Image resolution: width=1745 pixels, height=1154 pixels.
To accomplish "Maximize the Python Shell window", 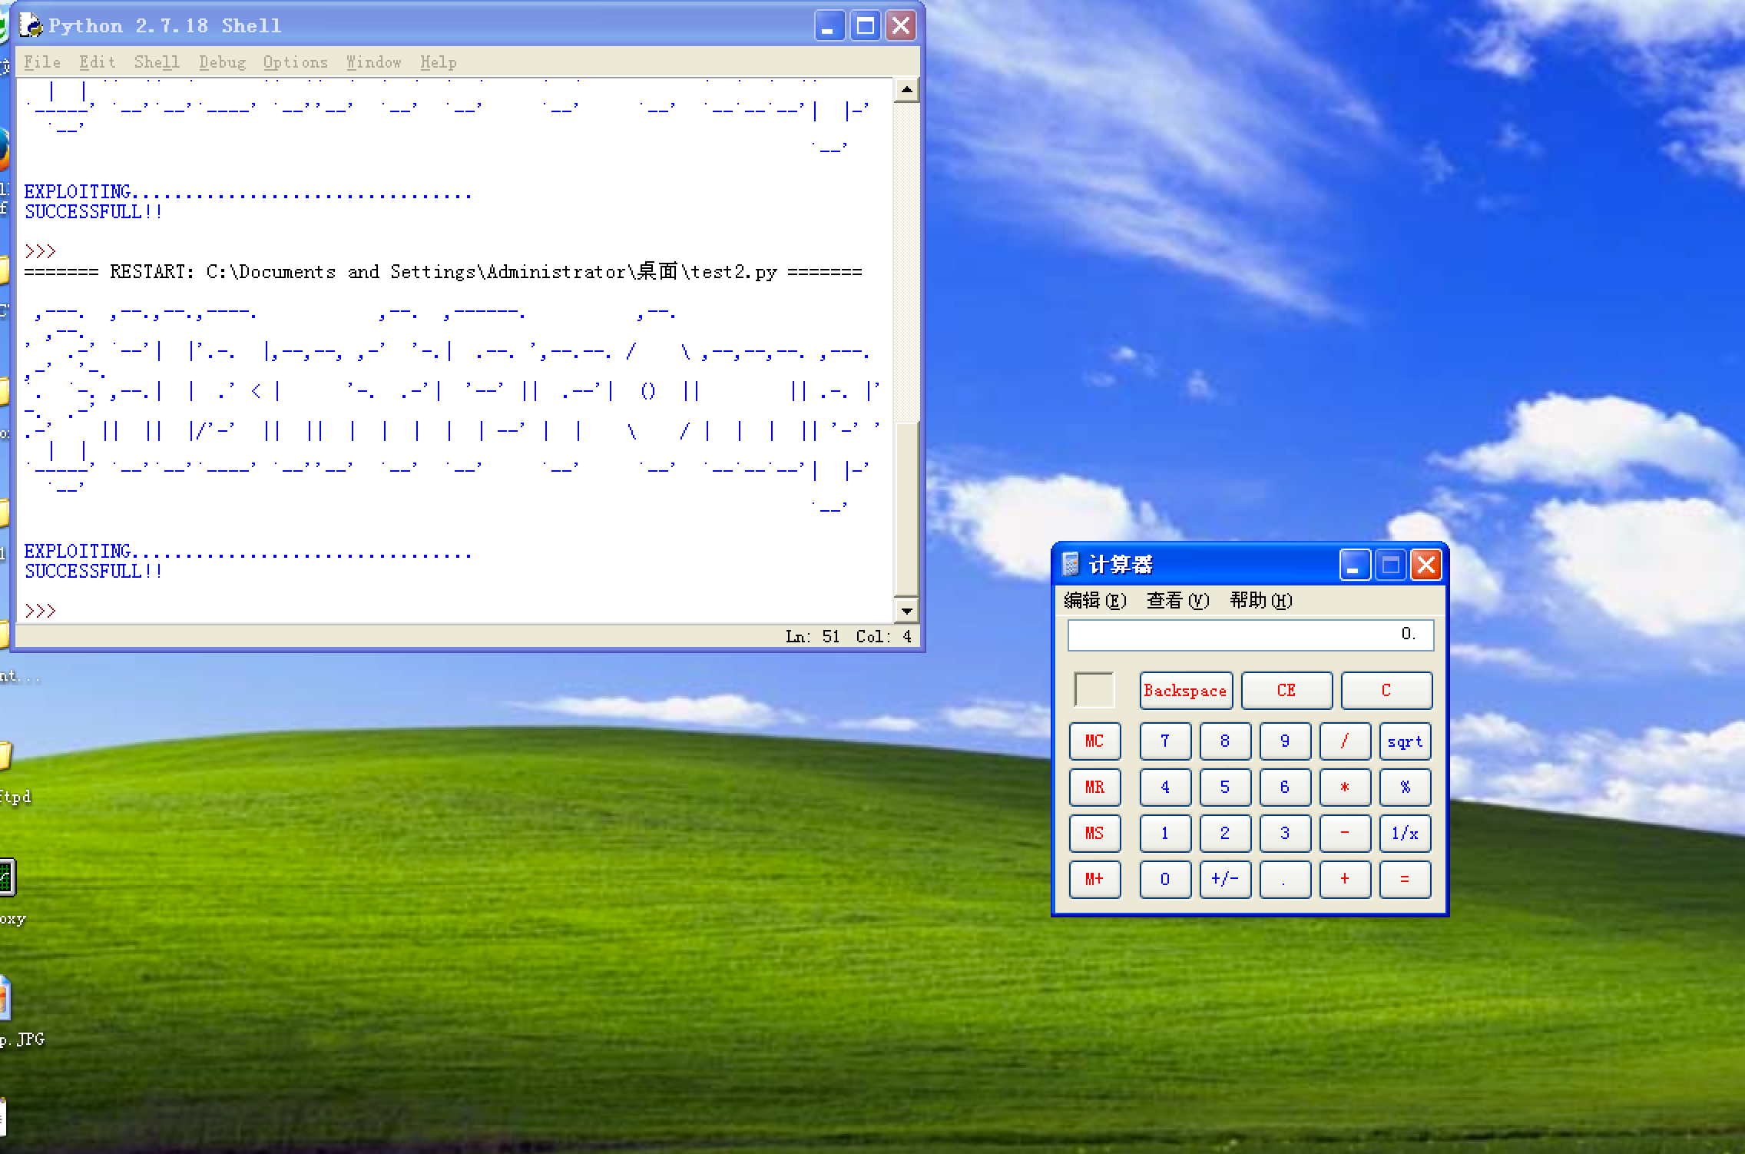I will click(866, 26).
